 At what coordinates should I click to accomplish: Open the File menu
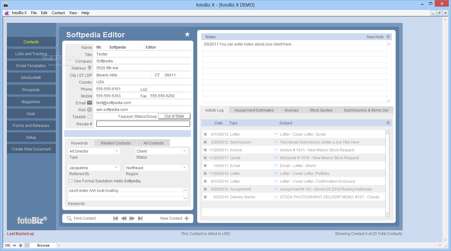(34, 13)
